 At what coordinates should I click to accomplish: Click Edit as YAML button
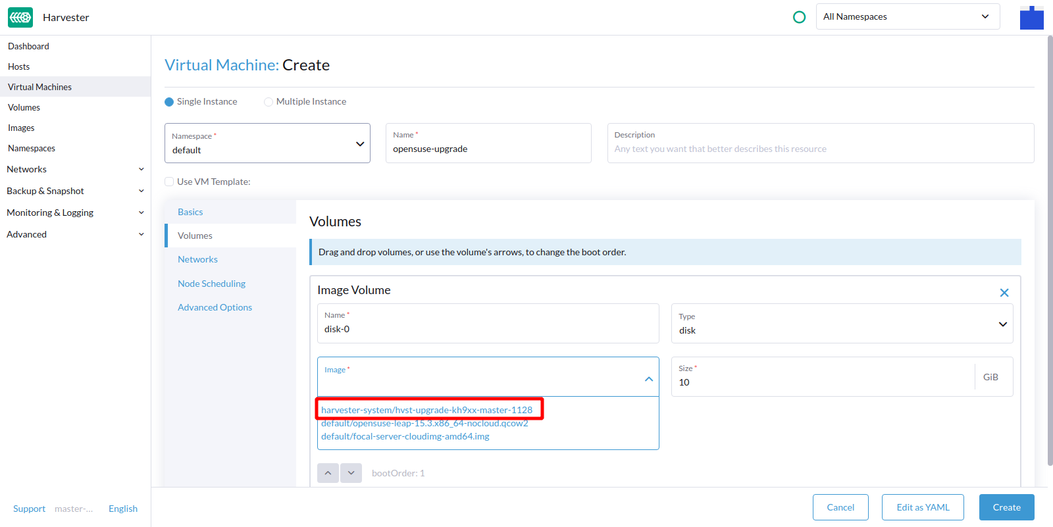[923, 507]
